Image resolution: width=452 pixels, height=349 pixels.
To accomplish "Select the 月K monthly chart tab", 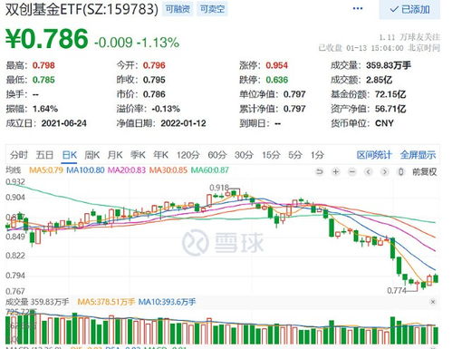I will [x=115, y=155].
